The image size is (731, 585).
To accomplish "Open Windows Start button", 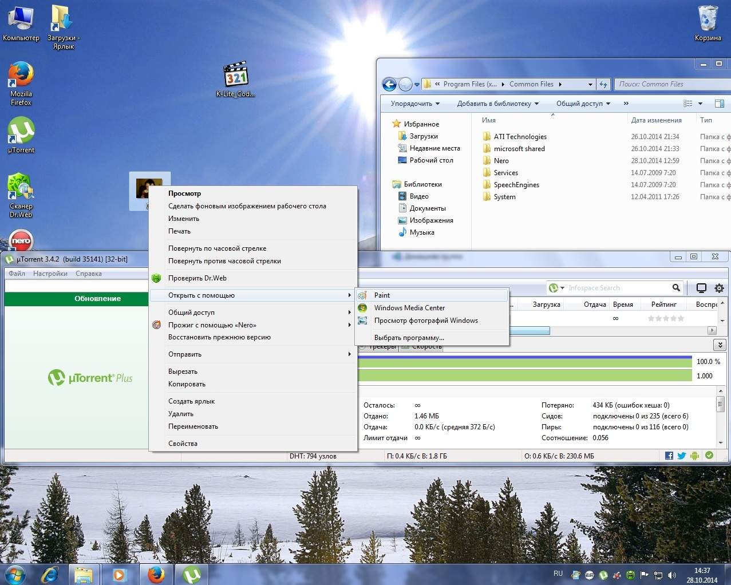I will coord(15,574).
